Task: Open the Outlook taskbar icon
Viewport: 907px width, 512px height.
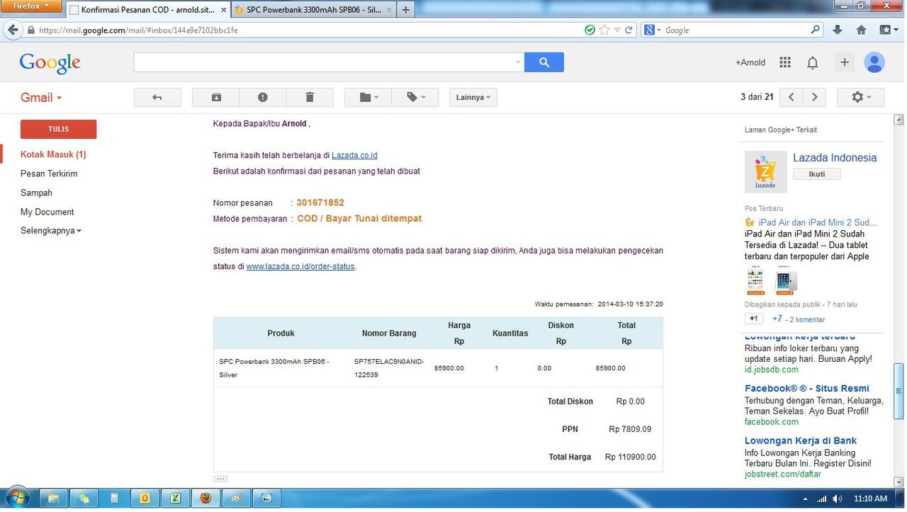Action: [x=145, y=499]
